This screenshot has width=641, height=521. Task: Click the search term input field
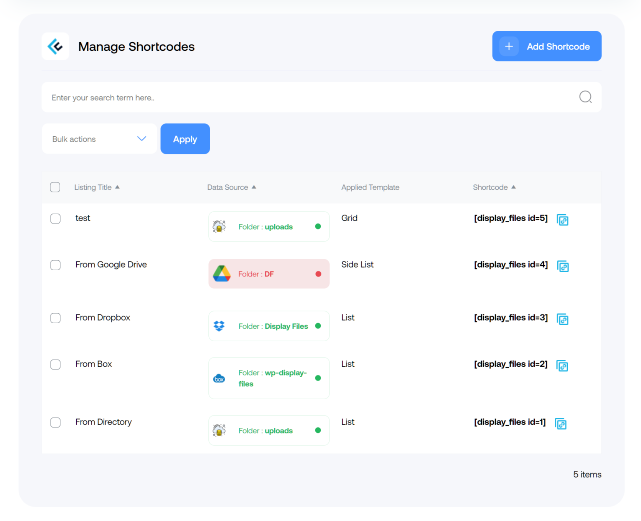[269, 97]
